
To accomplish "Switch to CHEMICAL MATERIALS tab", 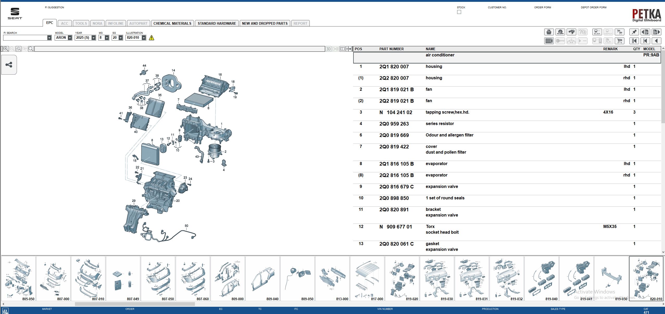I will coord(172,23).
